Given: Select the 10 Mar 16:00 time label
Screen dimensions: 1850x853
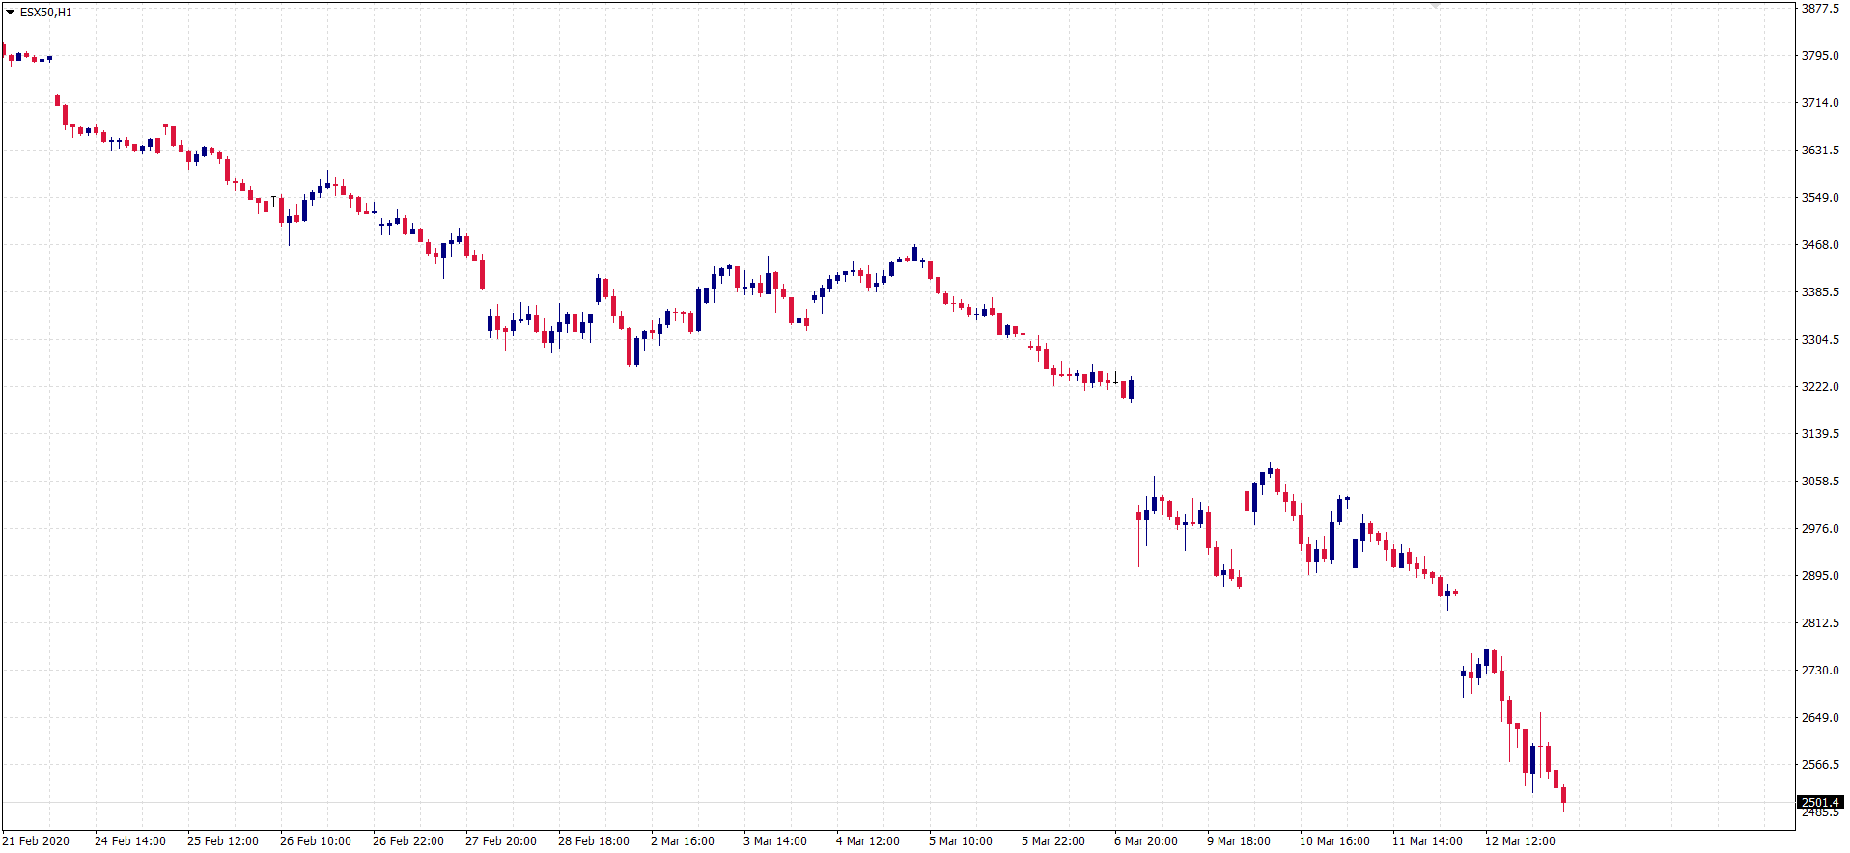Looking at the screenshot, I should click(1334, 841).
